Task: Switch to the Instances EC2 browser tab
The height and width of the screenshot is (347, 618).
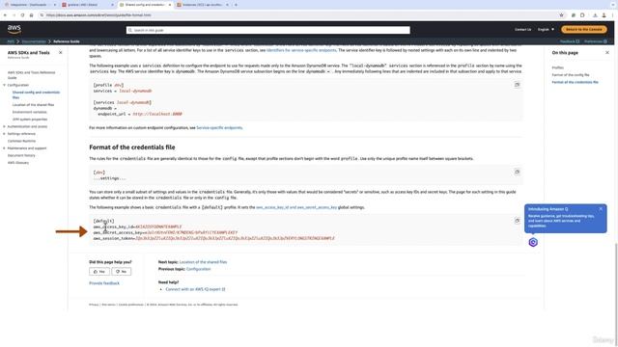Action: 202,5
